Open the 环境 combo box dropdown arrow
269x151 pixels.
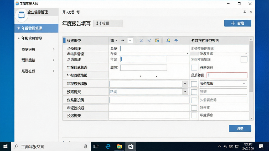tap(185, 92)
